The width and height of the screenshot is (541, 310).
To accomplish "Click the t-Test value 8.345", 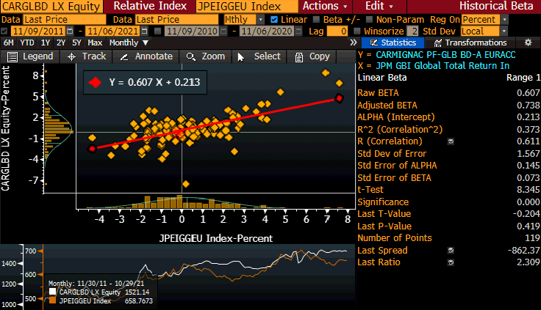I will 529,190.
